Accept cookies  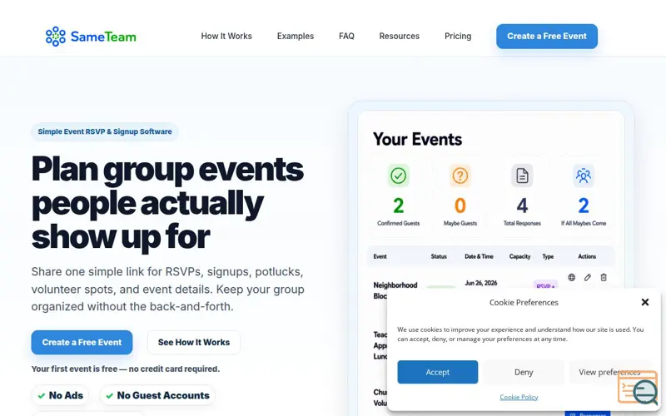[x=438, y=372]
